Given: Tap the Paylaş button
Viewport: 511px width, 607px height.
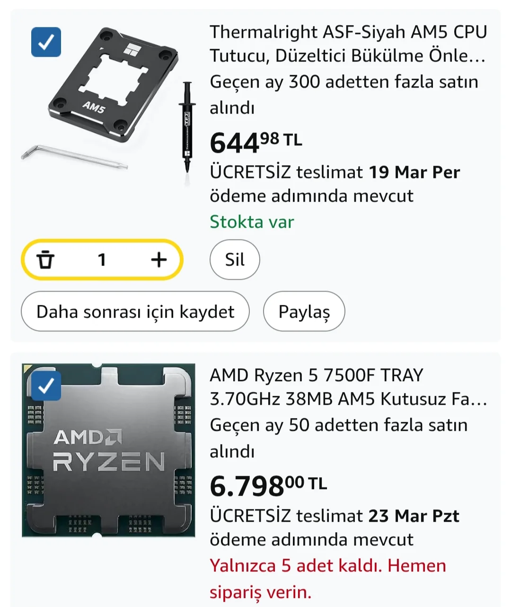Looking at the screenshot, I should click(304, 312).
